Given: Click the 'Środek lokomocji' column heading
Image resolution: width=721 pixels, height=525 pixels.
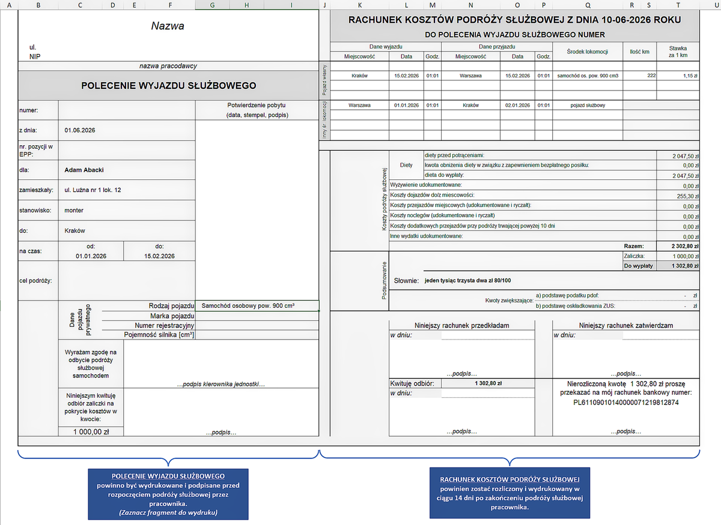Looking at the screenshot, I should pyautogui.click(x=588, y=52).
